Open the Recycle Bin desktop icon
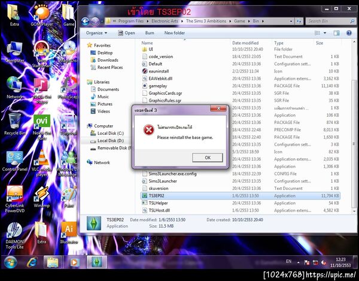The width and height of the screenshot is (359, 281). 14,124
